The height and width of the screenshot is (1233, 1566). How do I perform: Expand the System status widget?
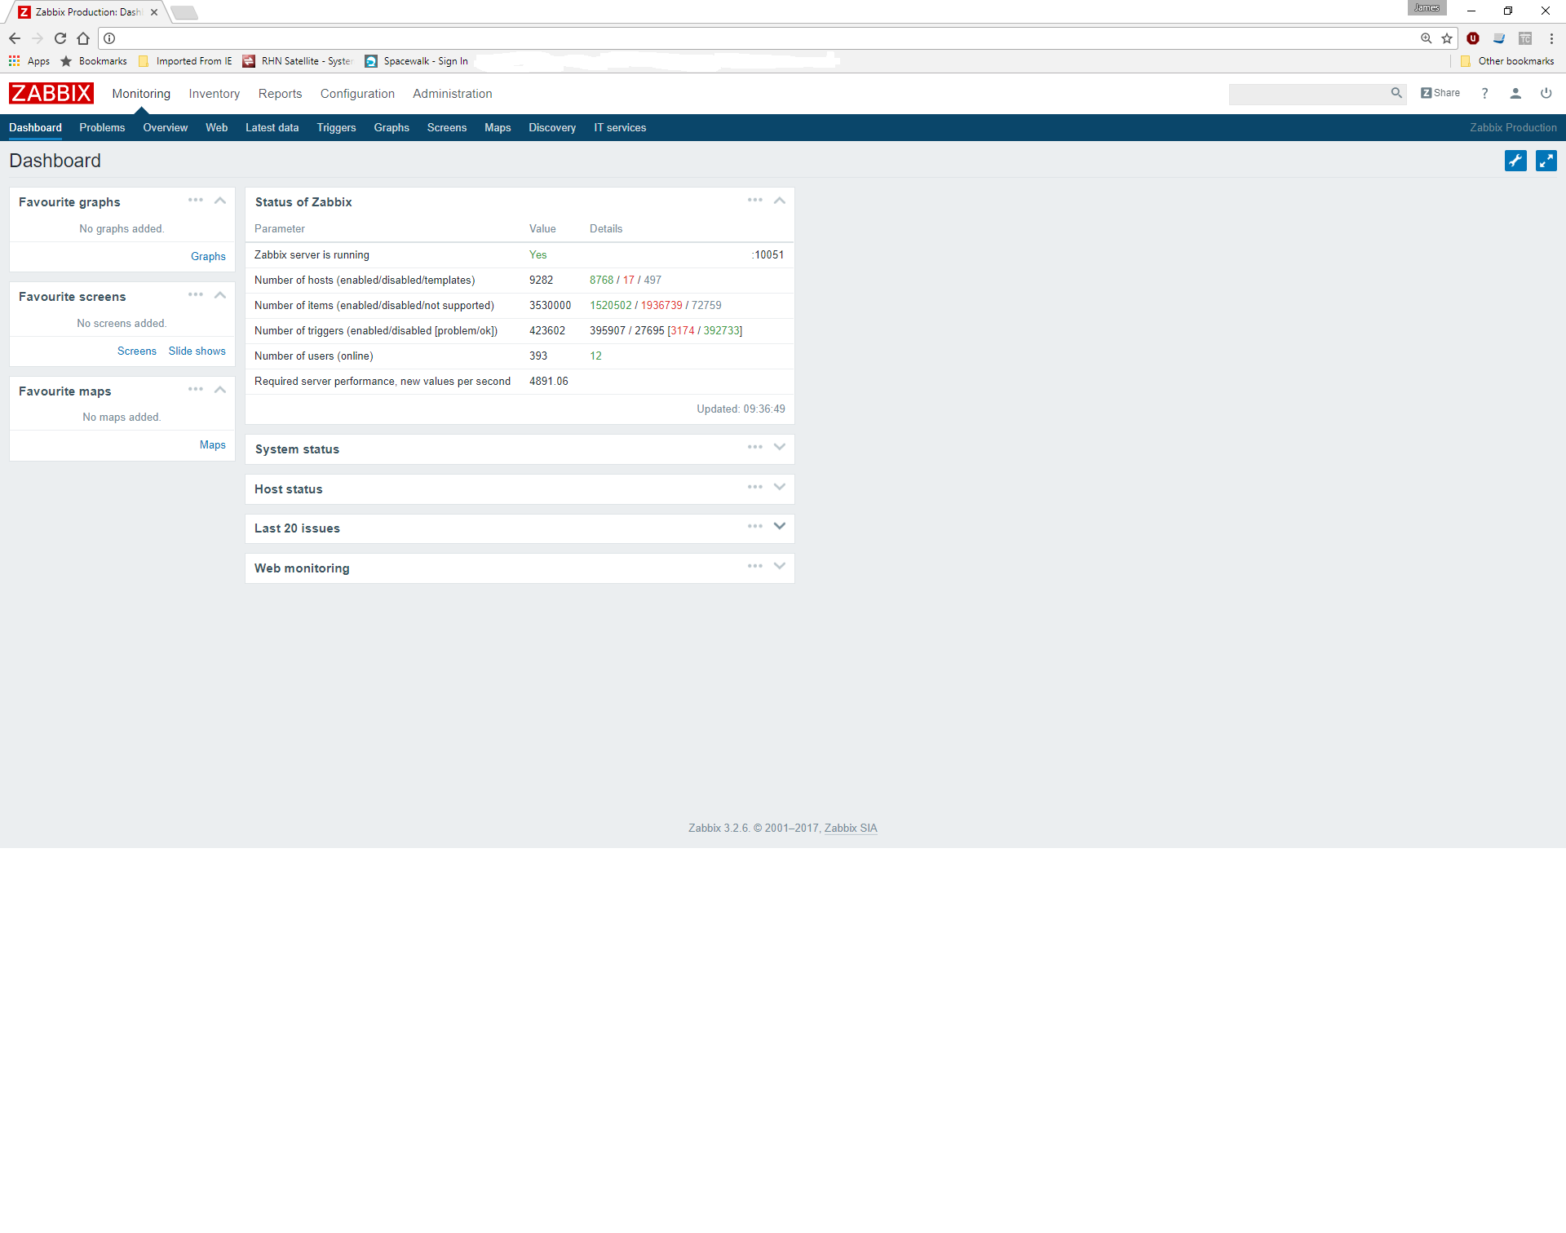780,447
